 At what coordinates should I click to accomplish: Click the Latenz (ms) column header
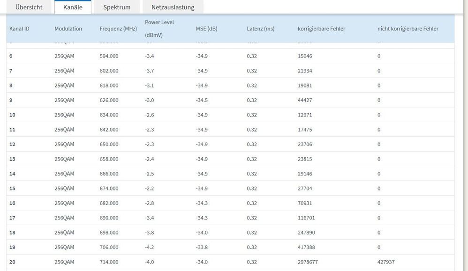[260, 29]
